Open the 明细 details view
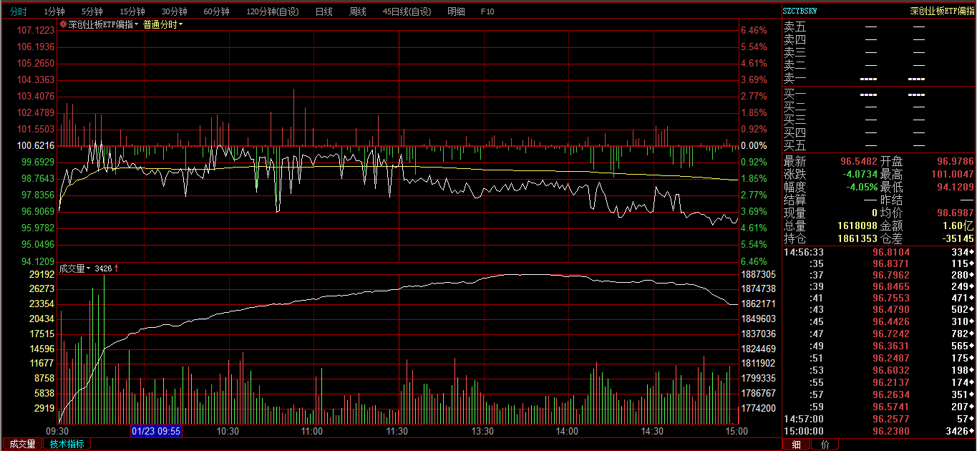Screen dimensions: 977x451 456,11
